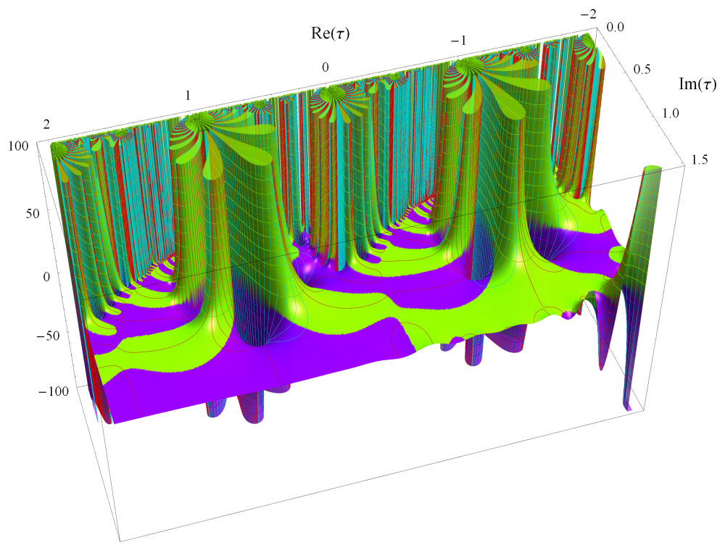Click the 1.0 tick on Im(τ) axis
The height and width of the screenshot is (548, 725).
pyautogui.click(x=670, y=112)
